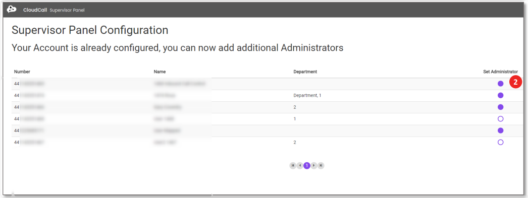Screen dimensions: 528x198
Task: Enable administrator for the department 1 row
Action: pos(500,119)
